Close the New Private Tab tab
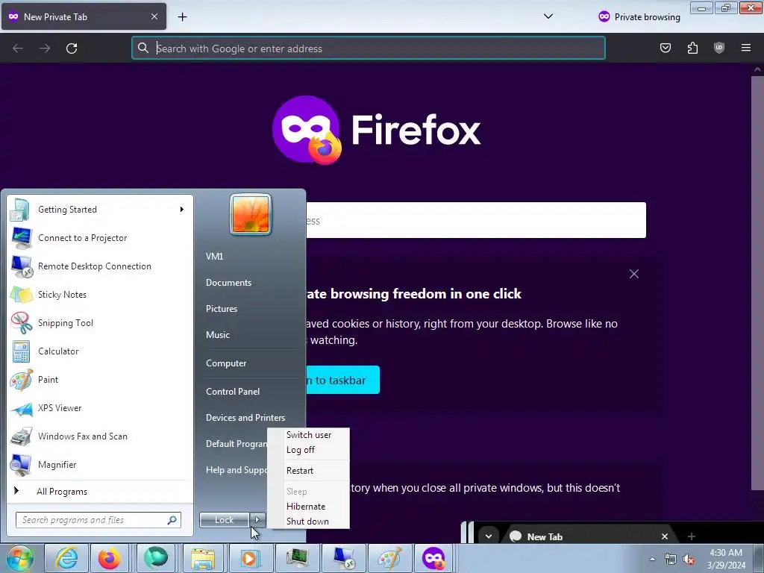 154,16
